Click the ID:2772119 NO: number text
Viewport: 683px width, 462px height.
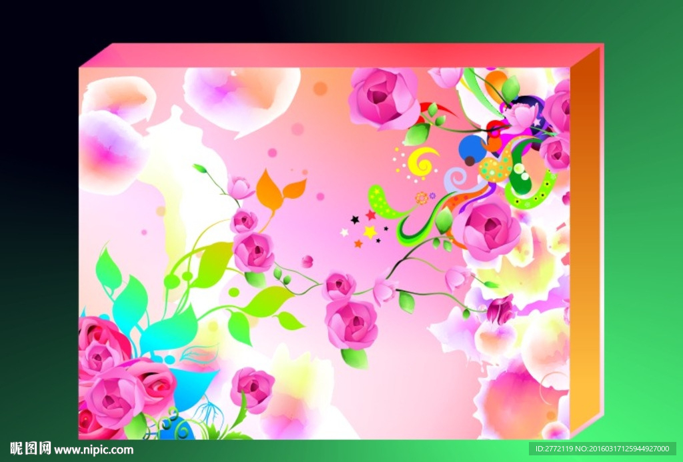tap(602, 449)
